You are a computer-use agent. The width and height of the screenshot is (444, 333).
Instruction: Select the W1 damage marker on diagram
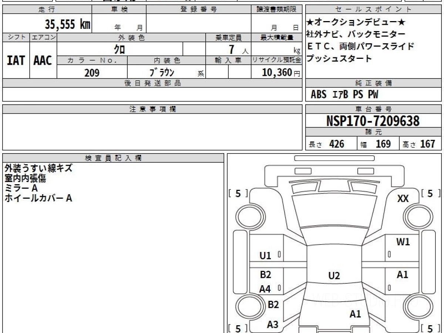403,242
